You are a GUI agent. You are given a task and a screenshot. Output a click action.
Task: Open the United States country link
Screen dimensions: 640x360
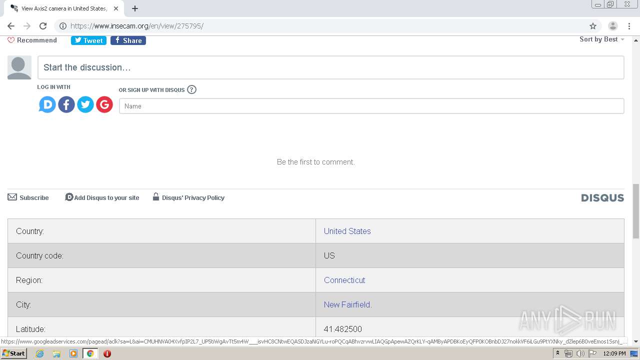click(x=347, y=231)
